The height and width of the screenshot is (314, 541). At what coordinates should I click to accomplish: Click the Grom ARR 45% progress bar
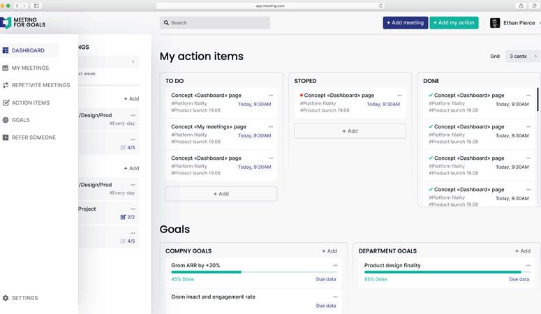pos(254,272)
